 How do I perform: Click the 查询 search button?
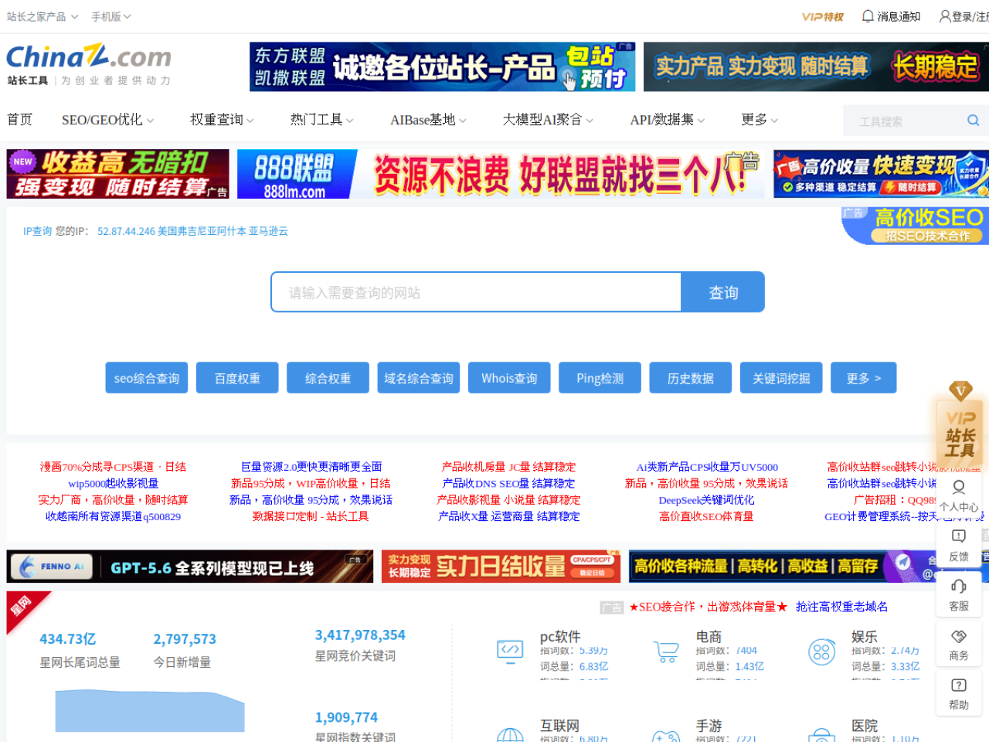coord(723,292)
